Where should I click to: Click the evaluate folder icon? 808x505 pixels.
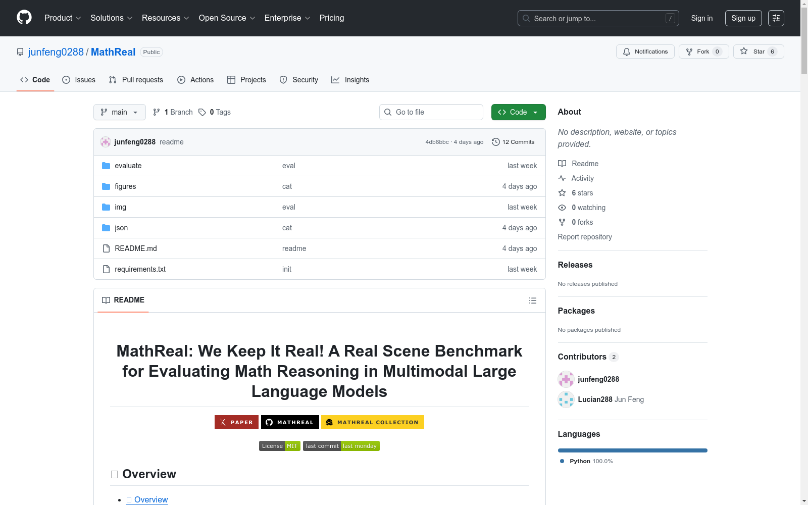tap(106, 166)
